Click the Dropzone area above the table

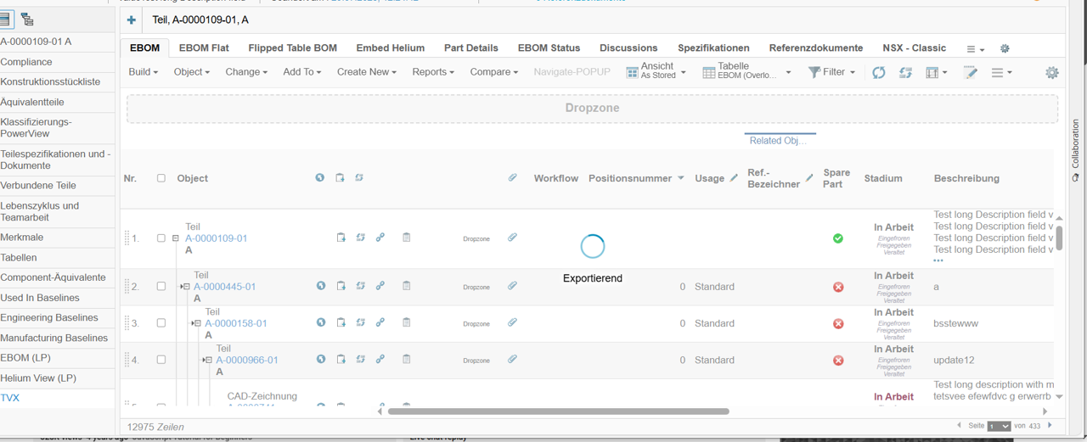[592, 109]
